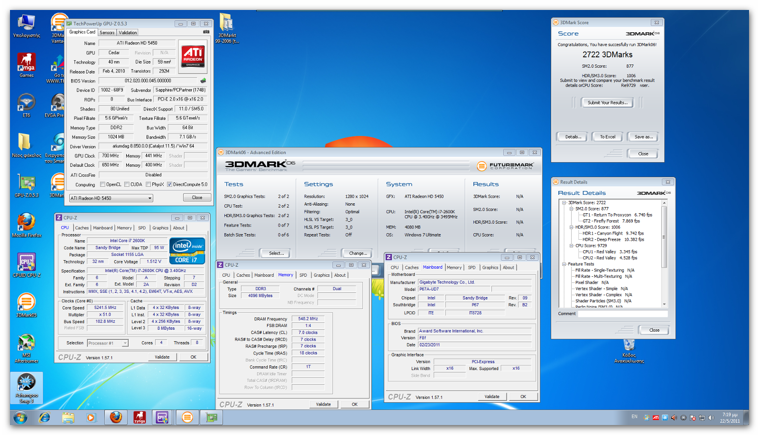
Task: Open Ashampoo Snap 3 desktop icon
Action: point(27,388)
